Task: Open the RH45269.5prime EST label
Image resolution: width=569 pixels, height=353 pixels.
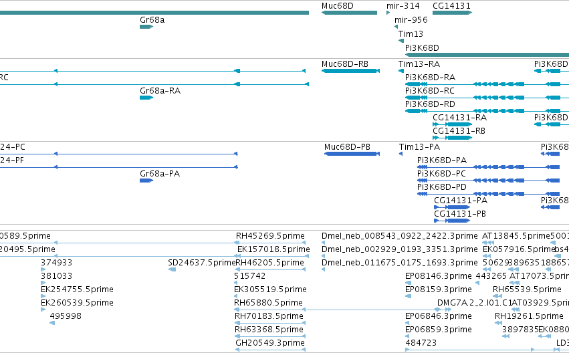Action: pyautogui.click(x=270, y=236)
